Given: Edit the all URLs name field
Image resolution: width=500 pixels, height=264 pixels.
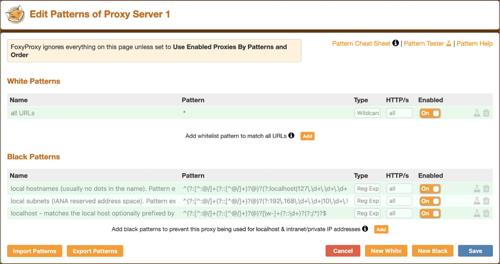Looking at the screenshot, I should pos(92,113).
